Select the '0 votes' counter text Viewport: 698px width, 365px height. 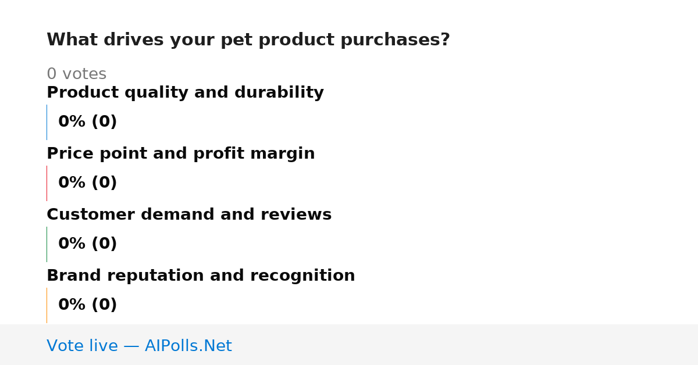76,74
